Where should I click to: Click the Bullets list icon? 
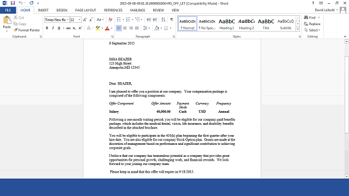click(x=119, y=20)
